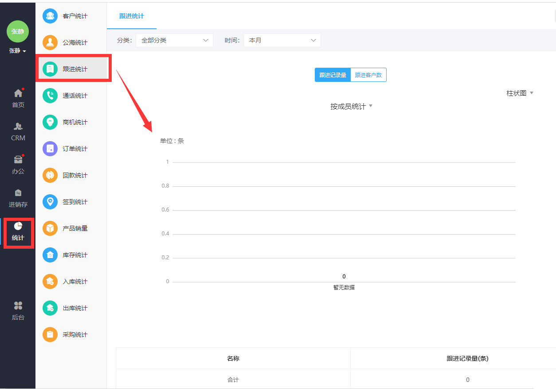Click the 库存统计 text link

[x=75, y=255]
